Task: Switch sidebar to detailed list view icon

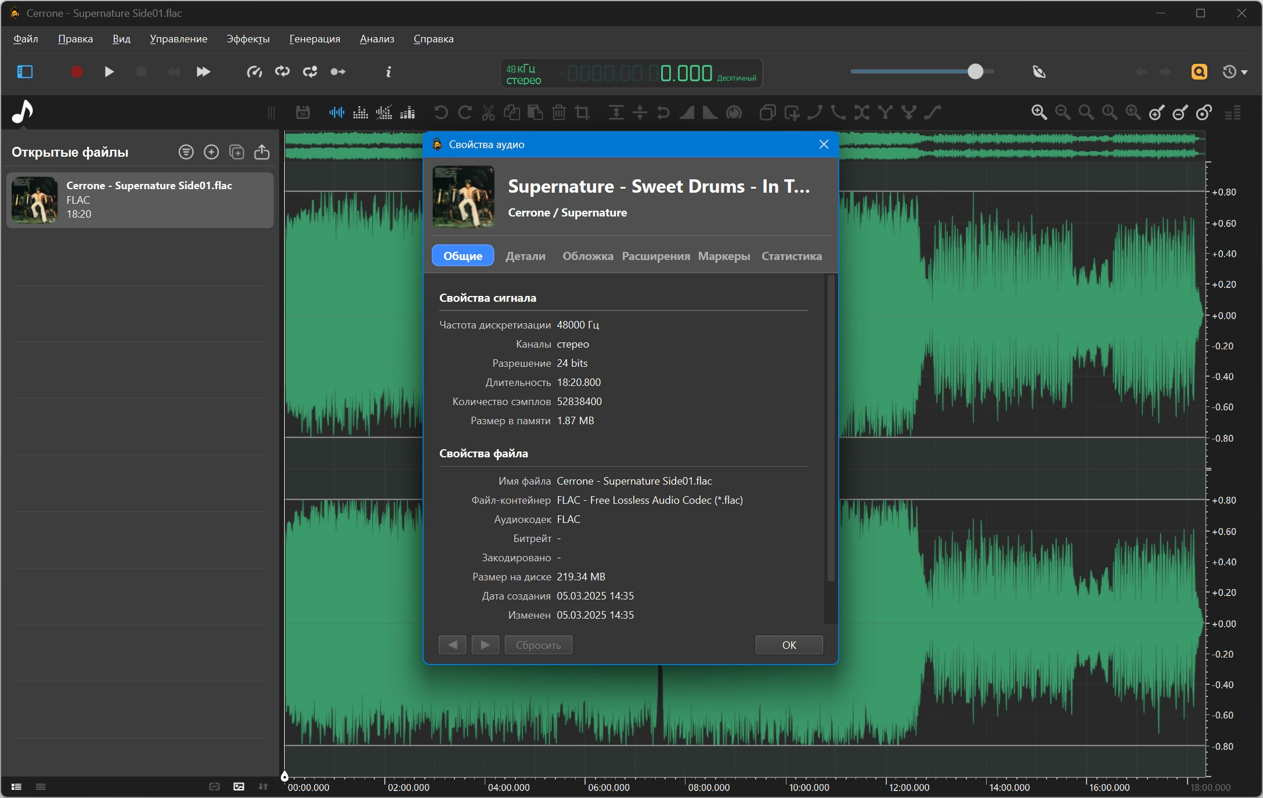Action: coord(16,787)
